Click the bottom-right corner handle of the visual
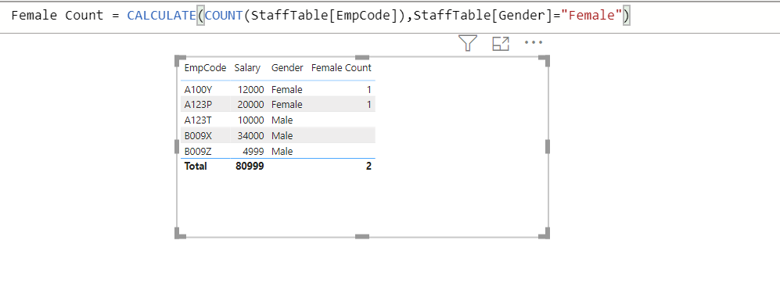This screenshot has height=287, width=780. point(545,234)
